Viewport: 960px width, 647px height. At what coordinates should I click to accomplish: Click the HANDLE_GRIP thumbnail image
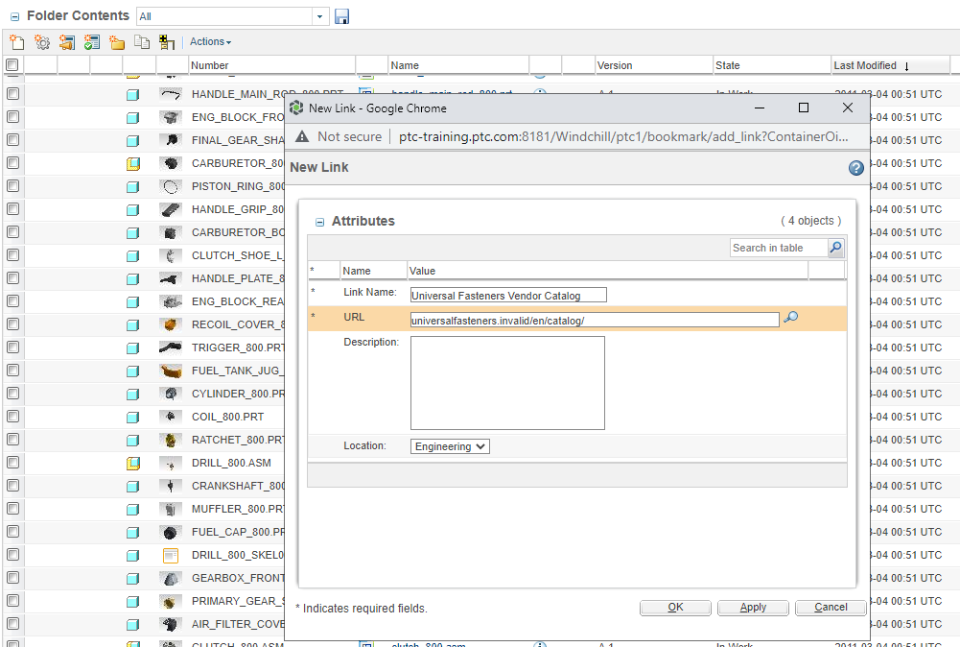(x=171, y=209)
